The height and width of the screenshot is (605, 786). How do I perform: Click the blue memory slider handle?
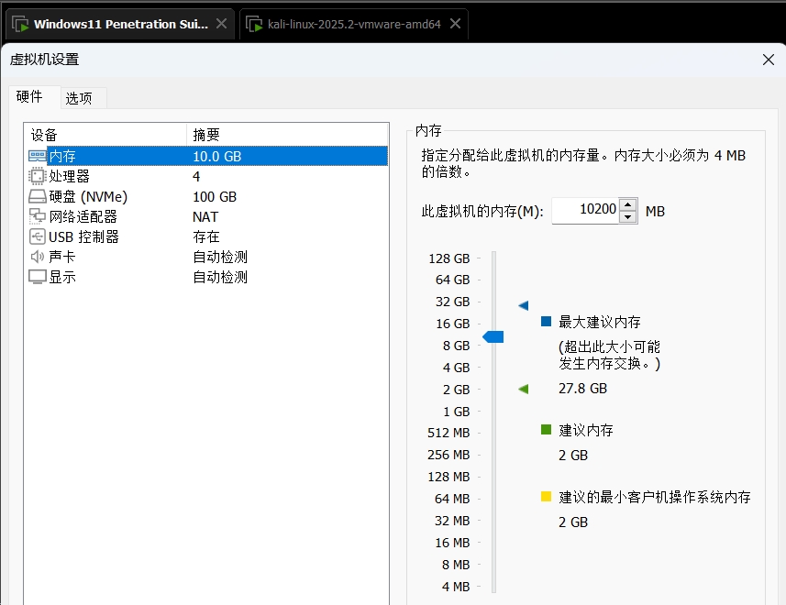click(x=493, y=337)
